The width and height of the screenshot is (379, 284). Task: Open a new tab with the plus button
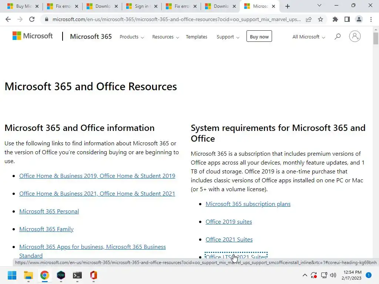coord(287,6)
